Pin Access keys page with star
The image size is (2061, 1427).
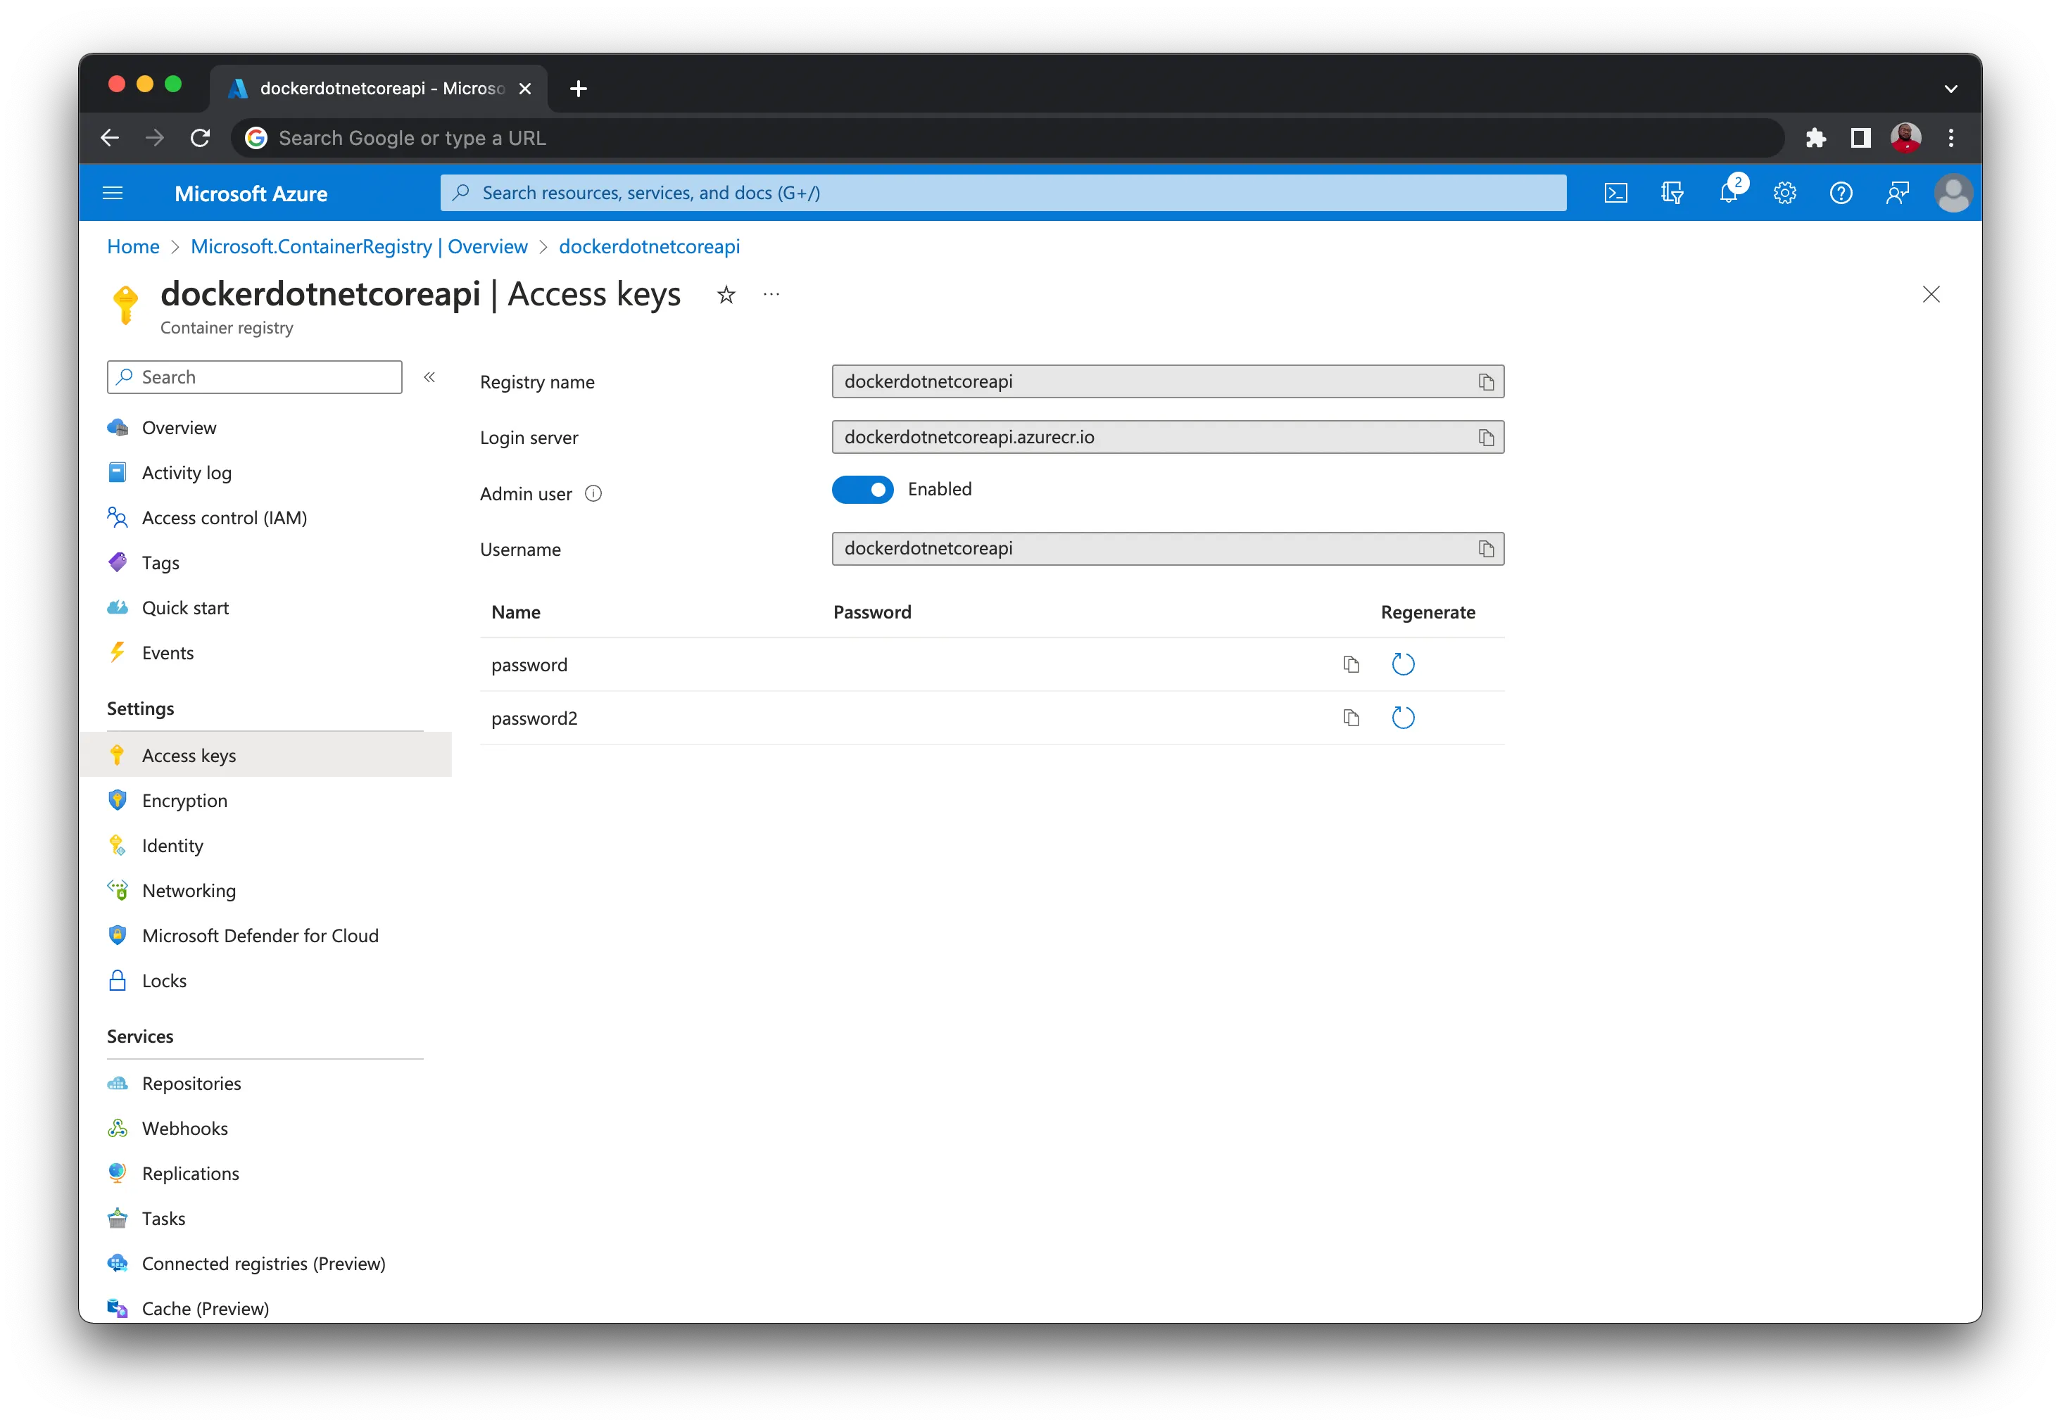point(726,295)
